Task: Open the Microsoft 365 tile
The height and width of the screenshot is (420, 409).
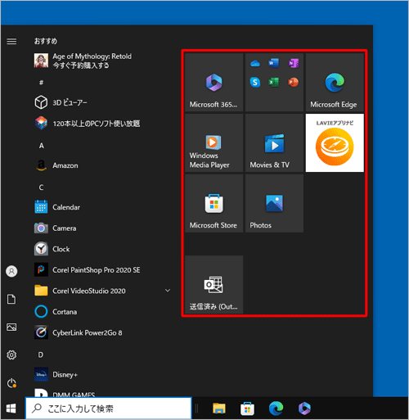Action: (x=213, y=83)
